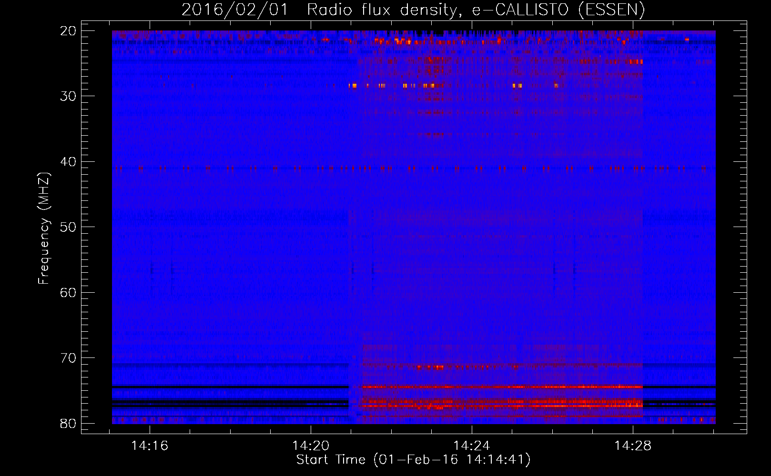Image resolution: width=771 pixels, height=476 pixels.
Task: Click the 50 frequency tick label
Action: click(x=68, y=227)
